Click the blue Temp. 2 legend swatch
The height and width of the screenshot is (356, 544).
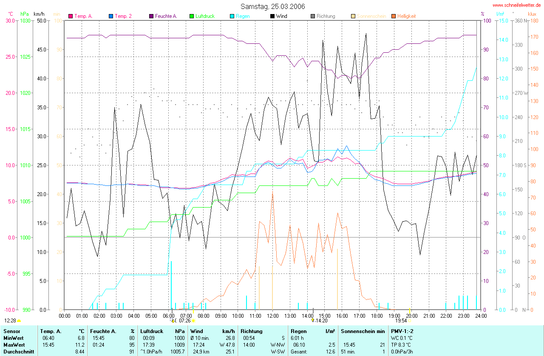coord(111,16)
